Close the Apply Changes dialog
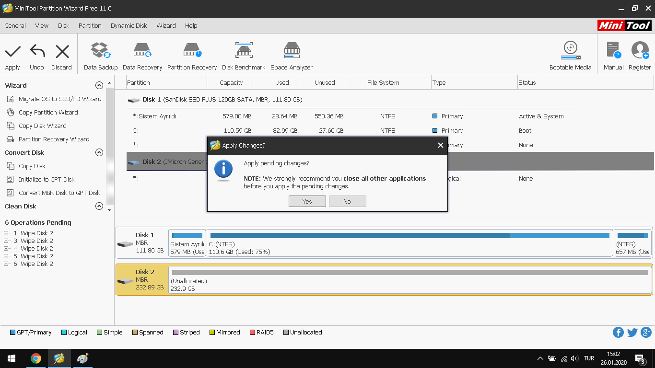Viewport: 655px width, 368px height. click(x=441, y=145)
